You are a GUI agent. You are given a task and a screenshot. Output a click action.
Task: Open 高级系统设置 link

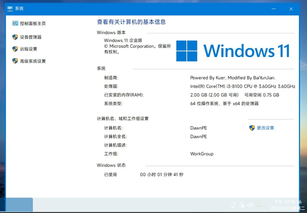(x=33, y=61)
